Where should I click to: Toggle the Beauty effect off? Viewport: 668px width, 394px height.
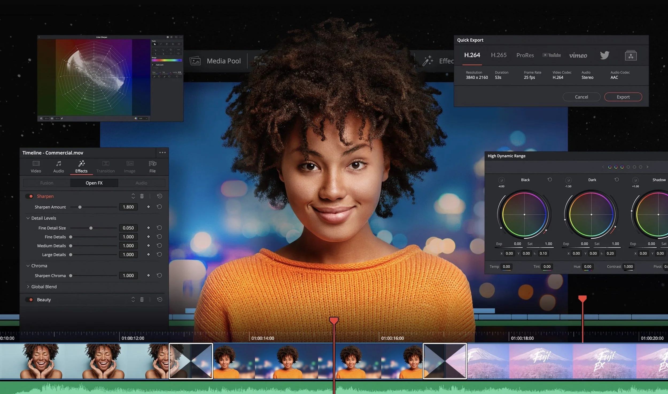click(29, 300)
